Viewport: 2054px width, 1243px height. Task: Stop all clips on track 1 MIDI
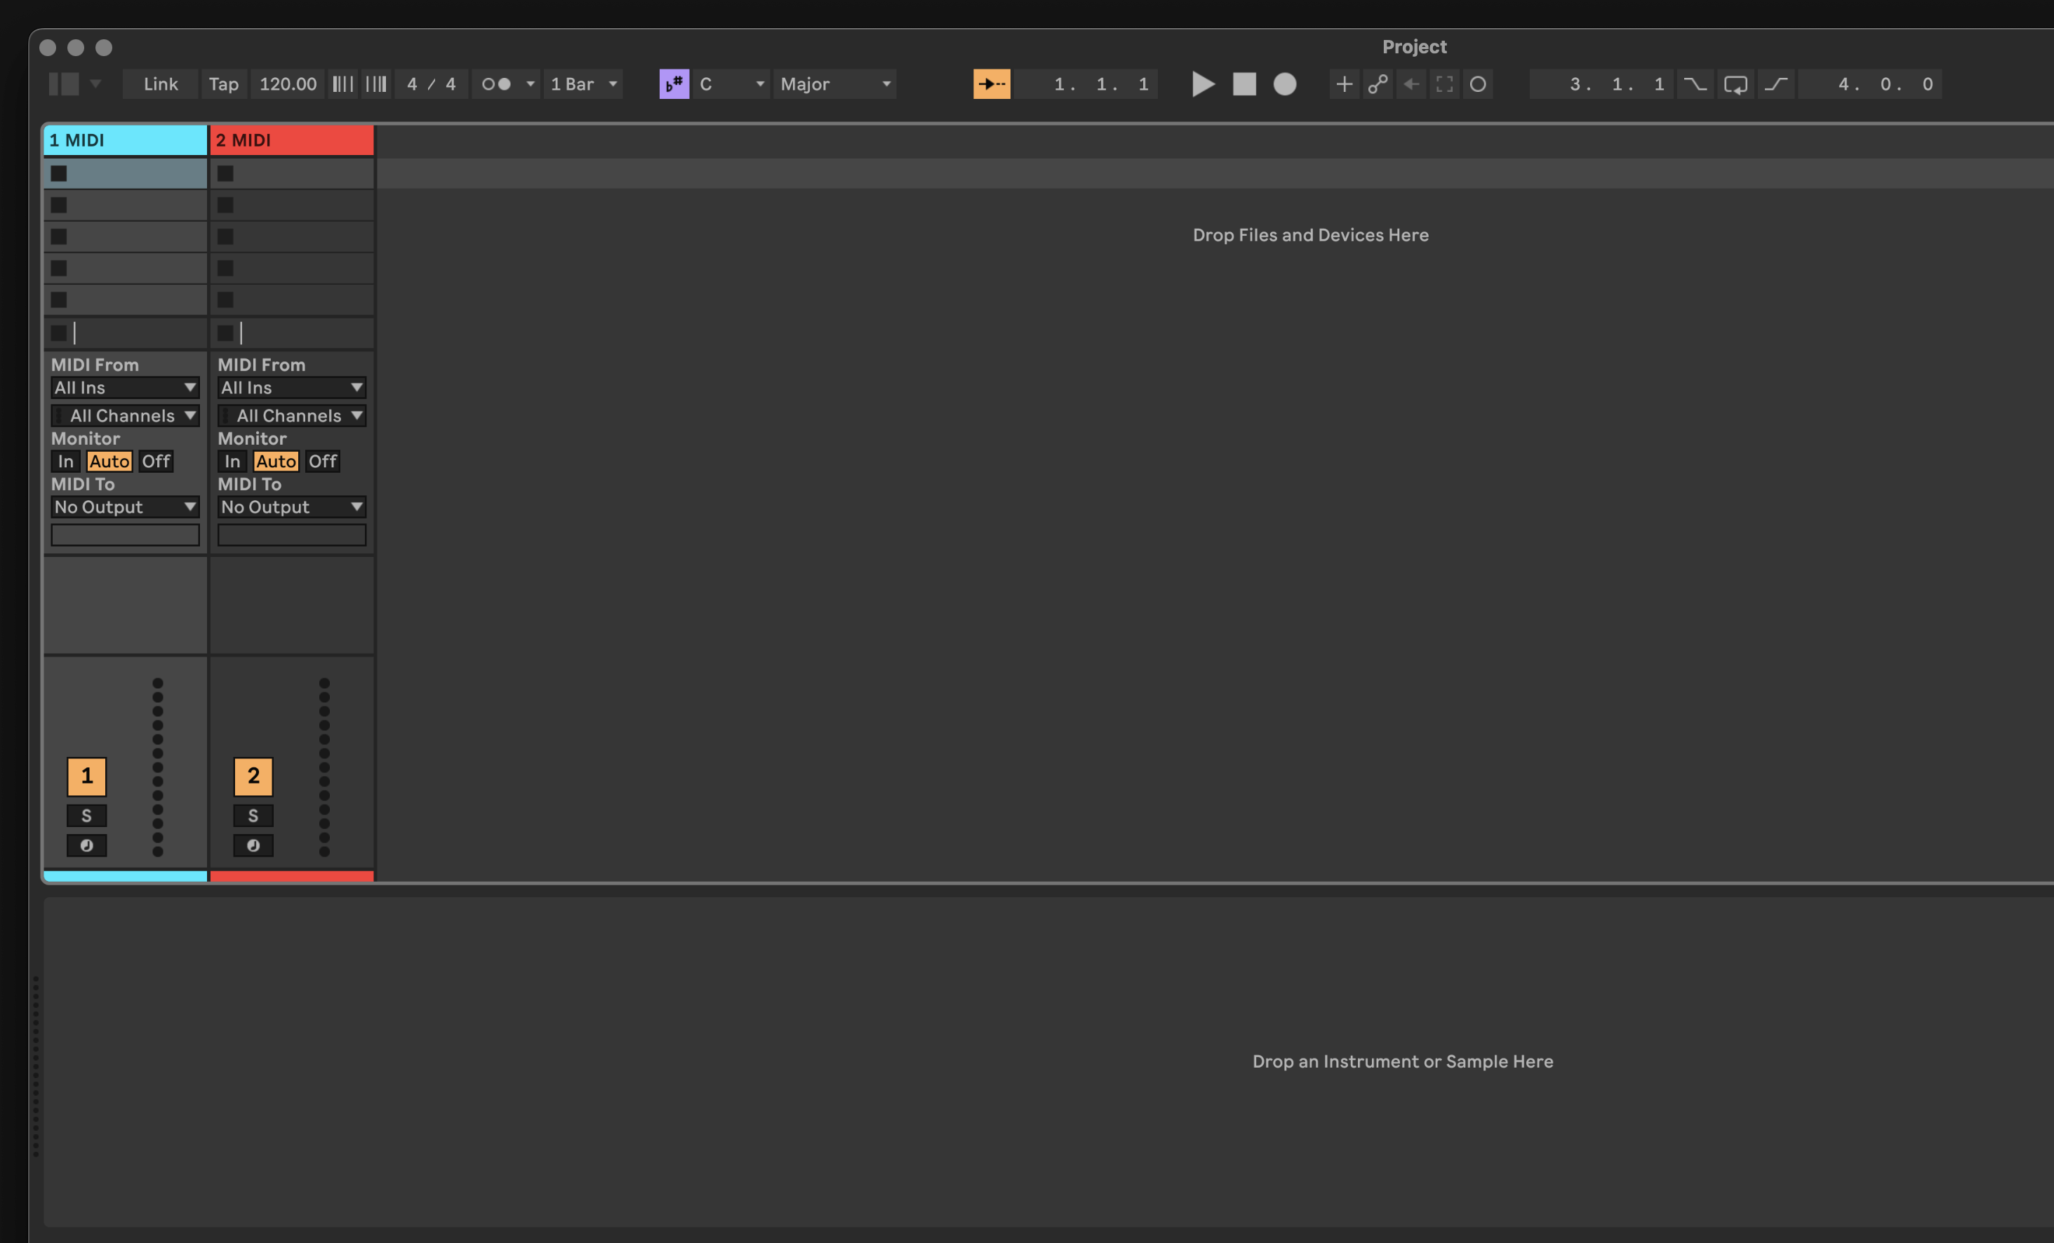pyautogui.click(x=58, y=333)
